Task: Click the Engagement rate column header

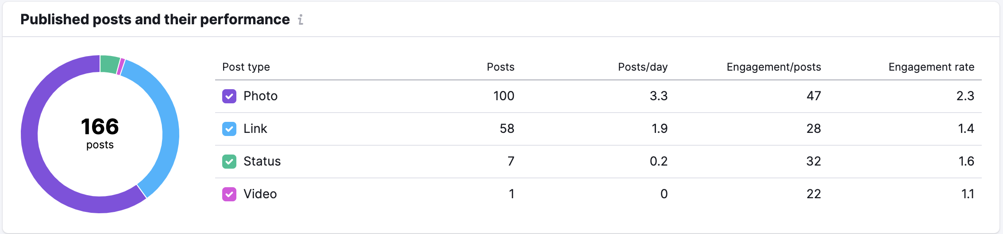Action: click(931, 67)
